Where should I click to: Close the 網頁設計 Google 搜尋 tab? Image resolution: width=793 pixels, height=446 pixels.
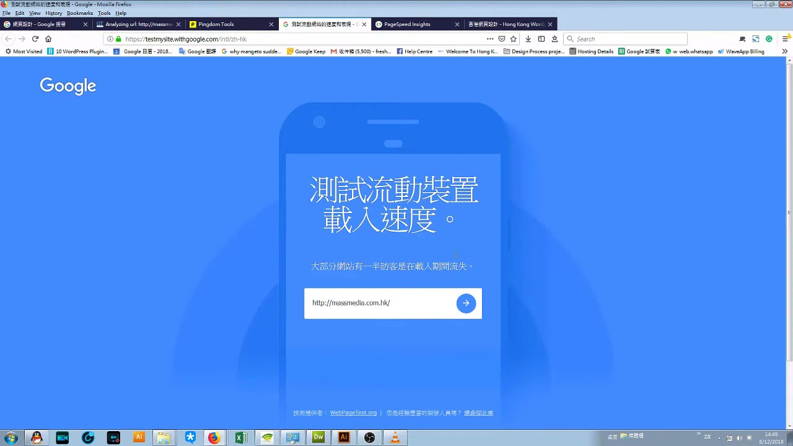click(x=85, y=24)
